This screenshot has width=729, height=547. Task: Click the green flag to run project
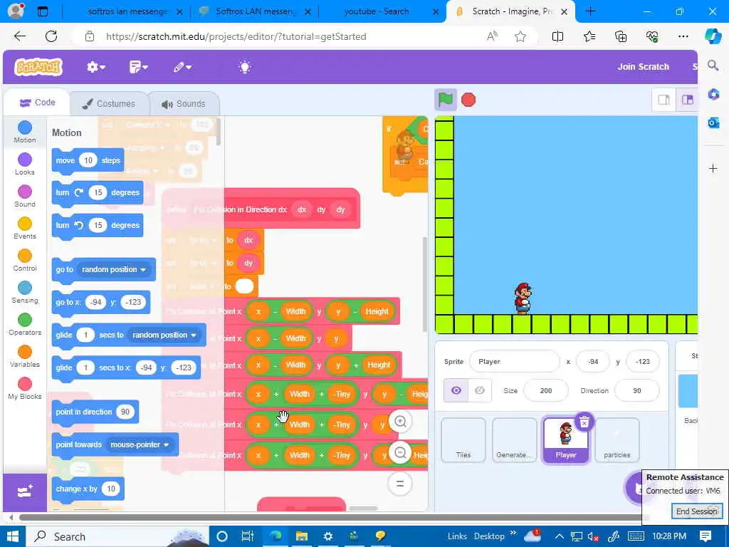coord(445,100)
